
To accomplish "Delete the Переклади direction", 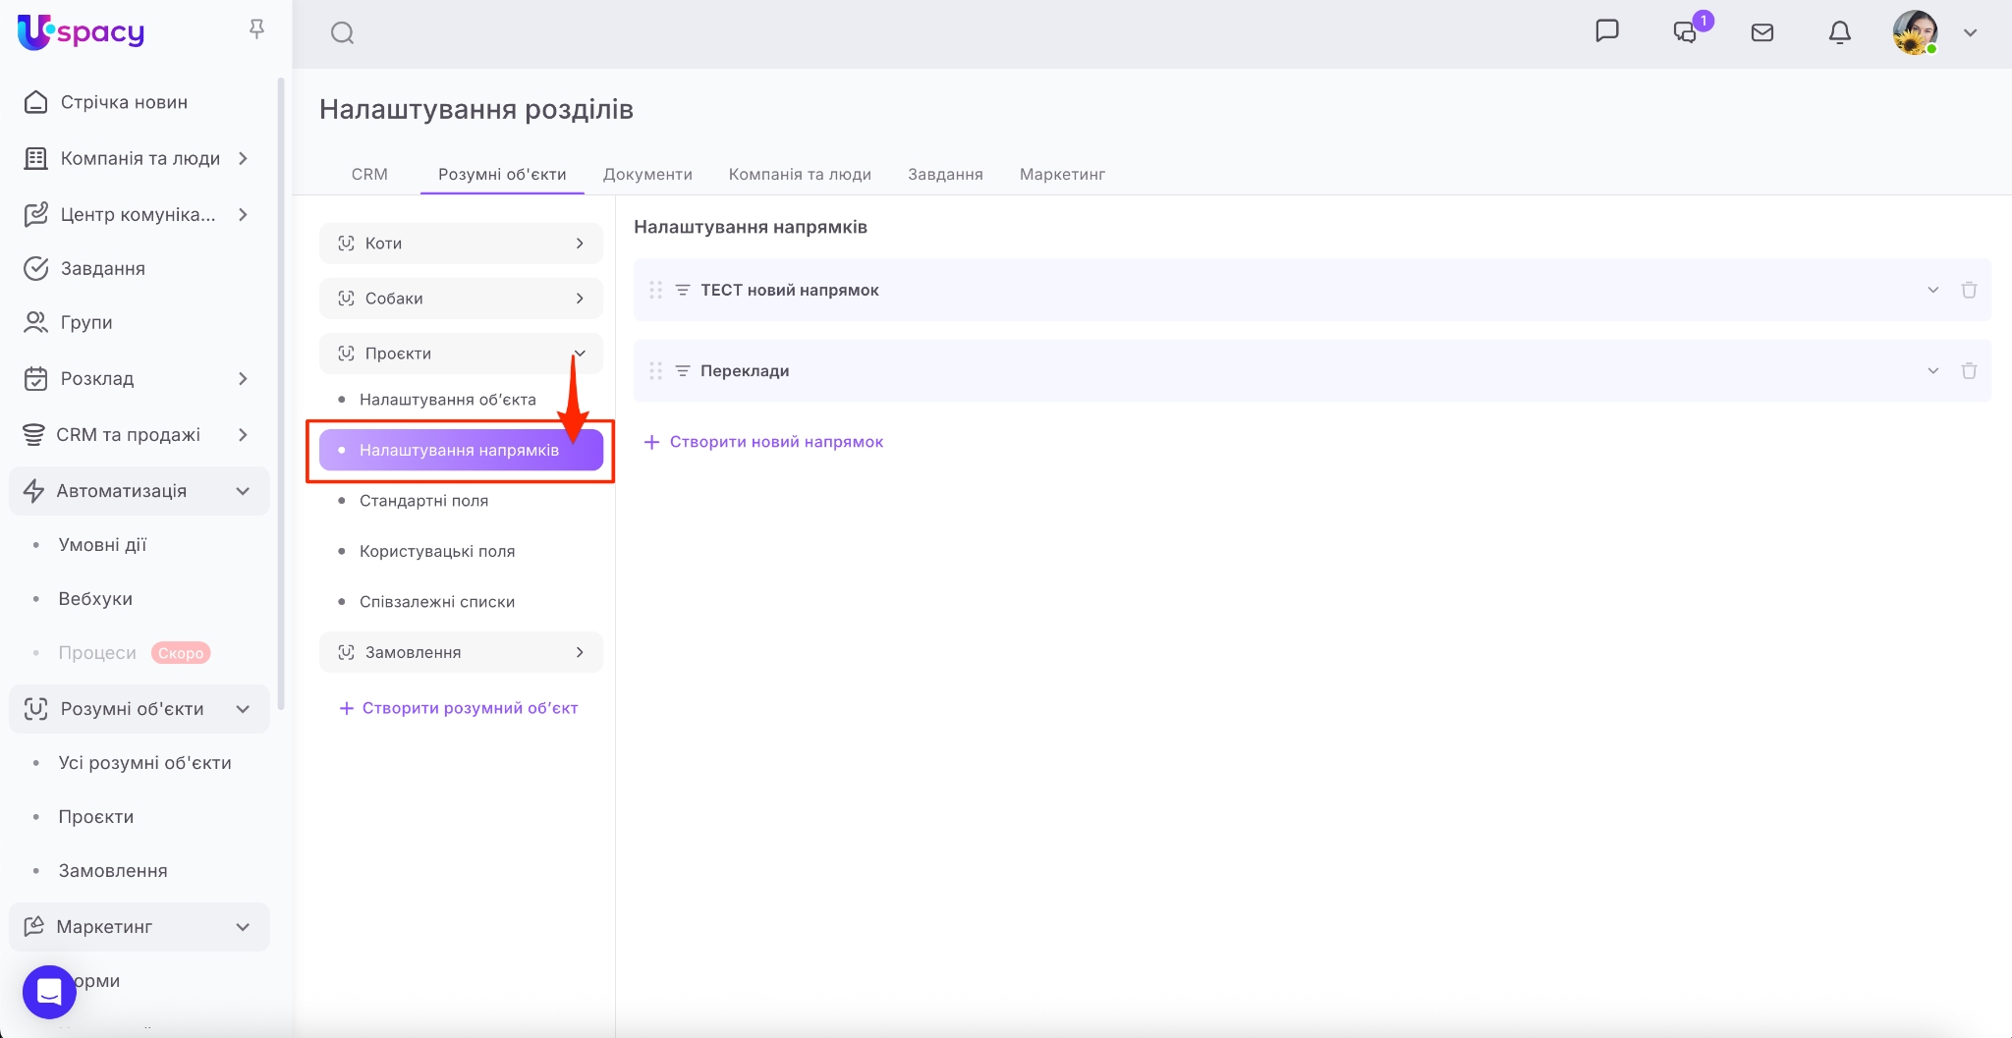I will tap(1969, 371).
